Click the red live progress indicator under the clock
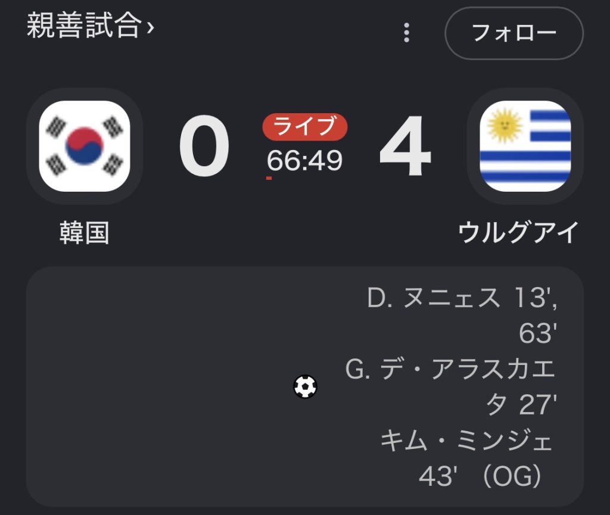Screen dimensions: 610x515 (269, 178)
